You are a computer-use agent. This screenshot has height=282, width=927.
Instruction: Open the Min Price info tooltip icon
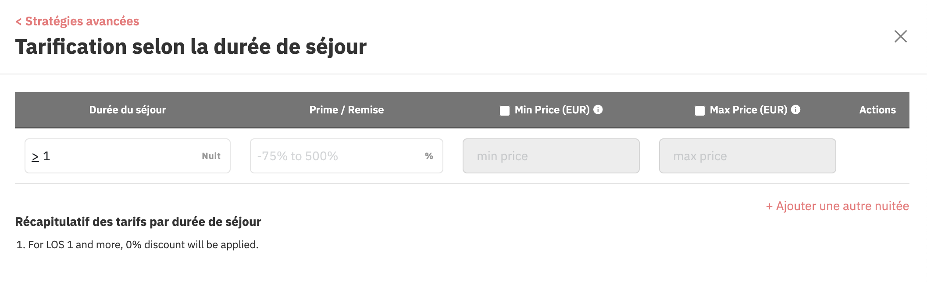[598, 109]
